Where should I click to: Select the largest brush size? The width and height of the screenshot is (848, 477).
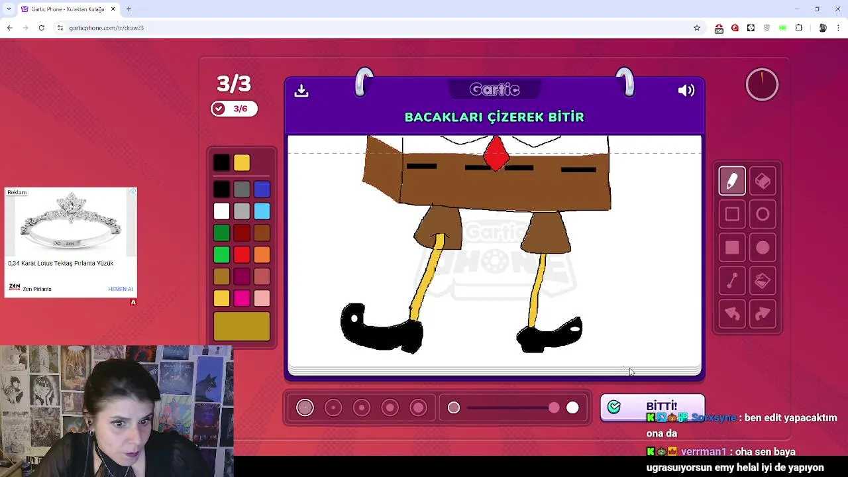(x=419, y=407)
